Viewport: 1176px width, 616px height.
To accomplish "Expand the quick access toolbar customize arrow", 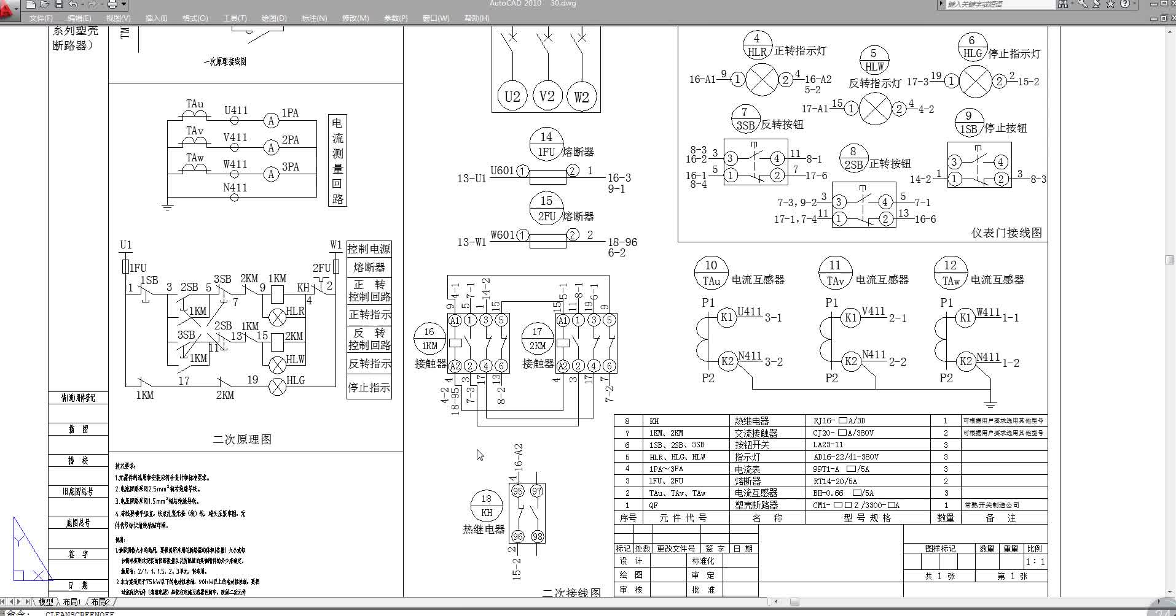I will [x=123, y=4].
